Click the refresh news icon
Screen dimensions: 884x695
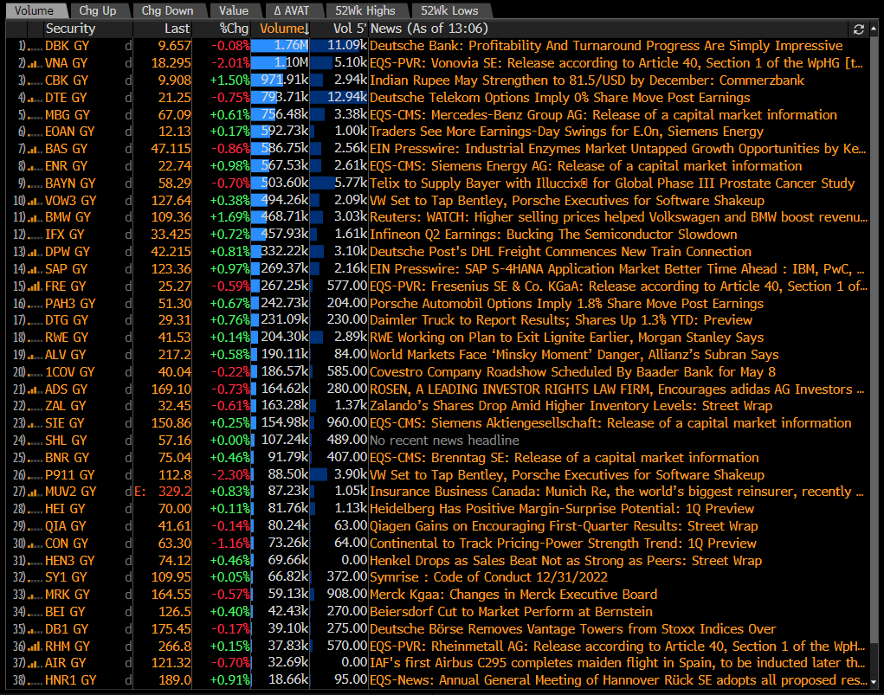click(x=859, y=29)
